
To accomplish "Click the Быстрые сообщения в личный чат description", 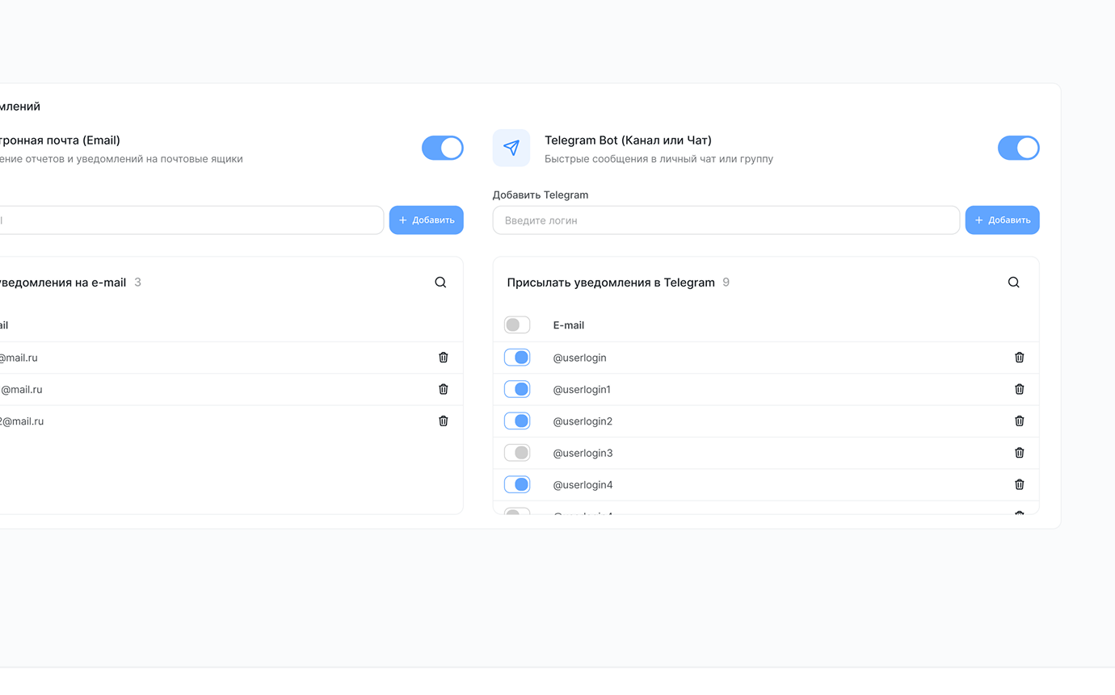I will [658, 159].
